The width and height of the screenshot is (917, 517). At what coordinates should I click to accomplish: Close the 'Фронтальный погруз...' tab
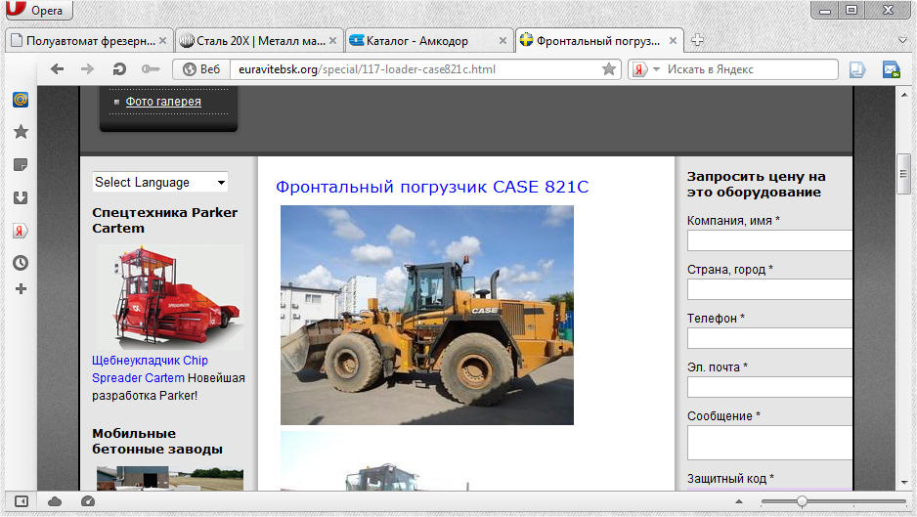click(673, 41)
